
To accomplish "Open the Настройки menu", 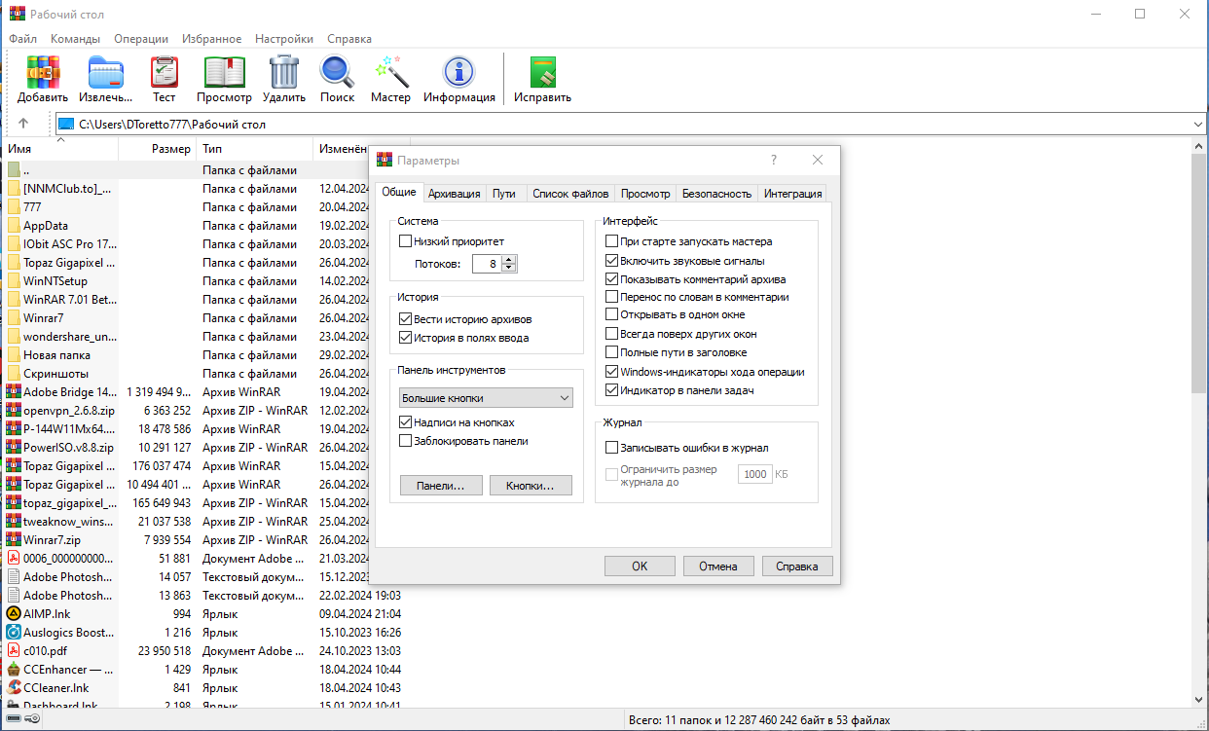I will [284, 39].
